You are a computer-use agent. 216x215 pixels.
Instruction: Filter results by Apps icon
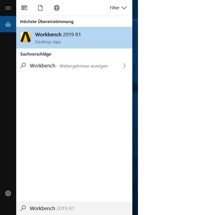pyautogui.click(x=24, y=8)
